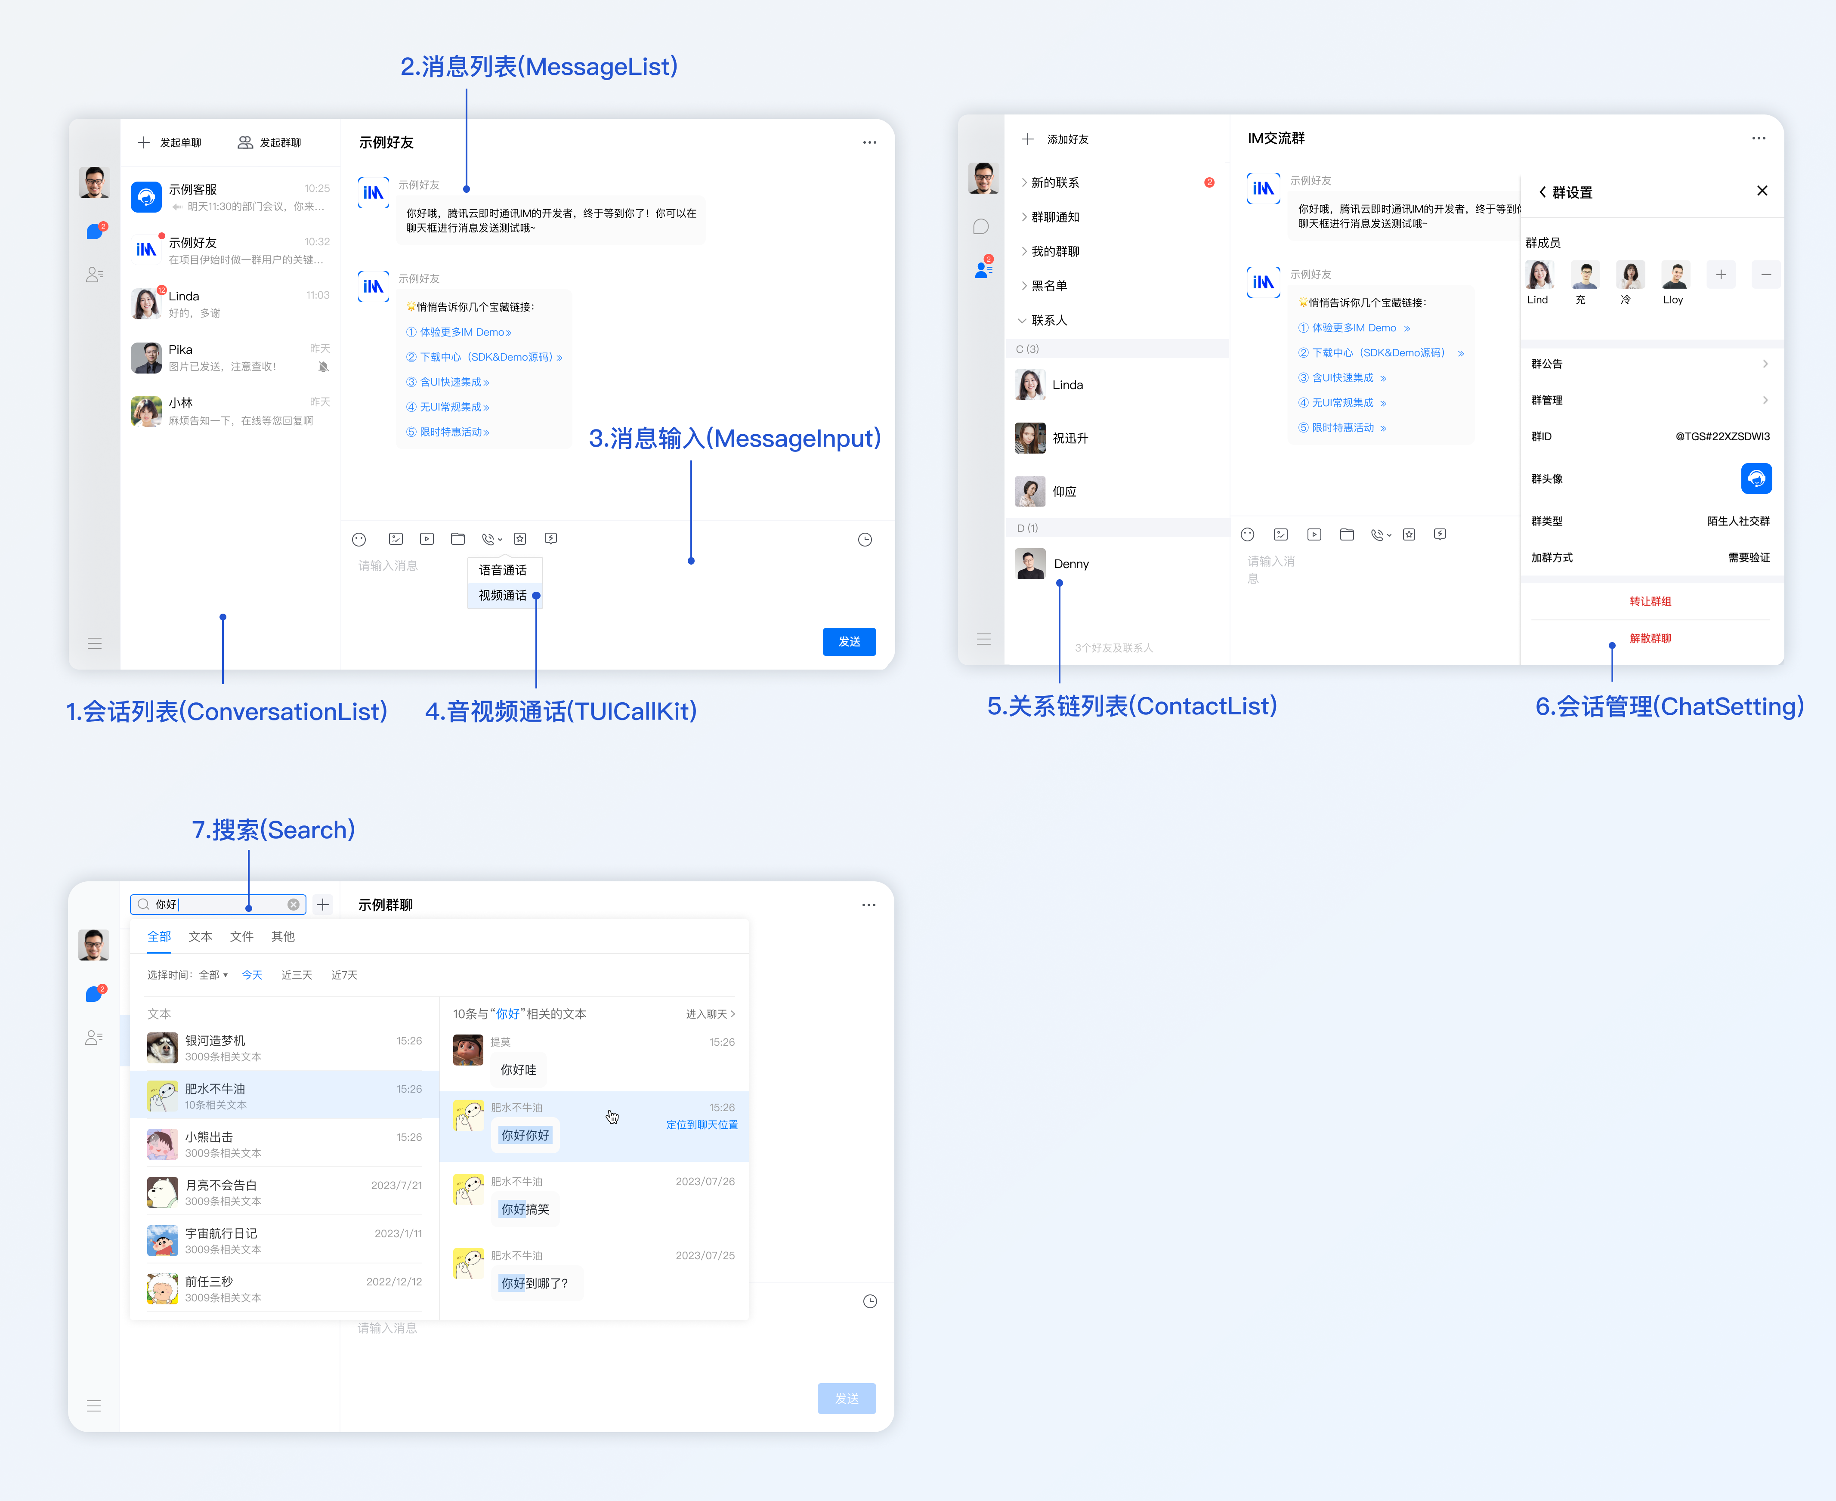Viewport: 1836px width, 1501px height.
Task: Click the 发起群聊 group chat icon
Action: [245, 143]
